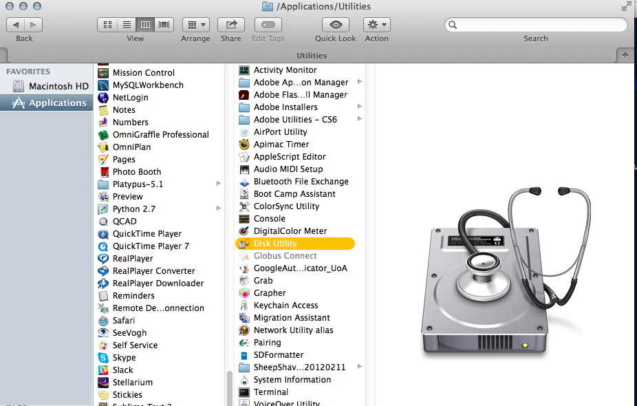637x406 pixels.
Task: Click the Apimac Timer icon
Action: pyautogui.click(x=244, y=145)
